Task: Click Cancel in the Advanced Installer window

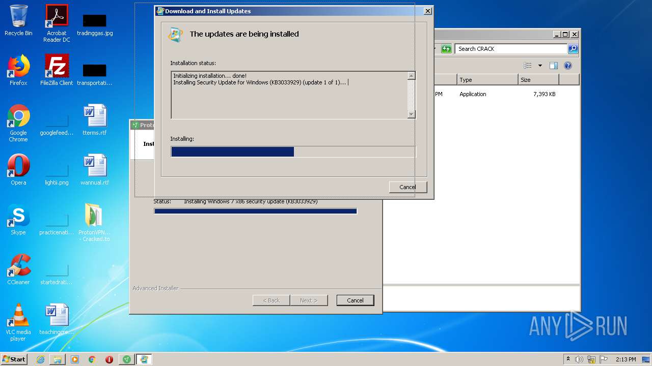Action: tap(355, 300)
